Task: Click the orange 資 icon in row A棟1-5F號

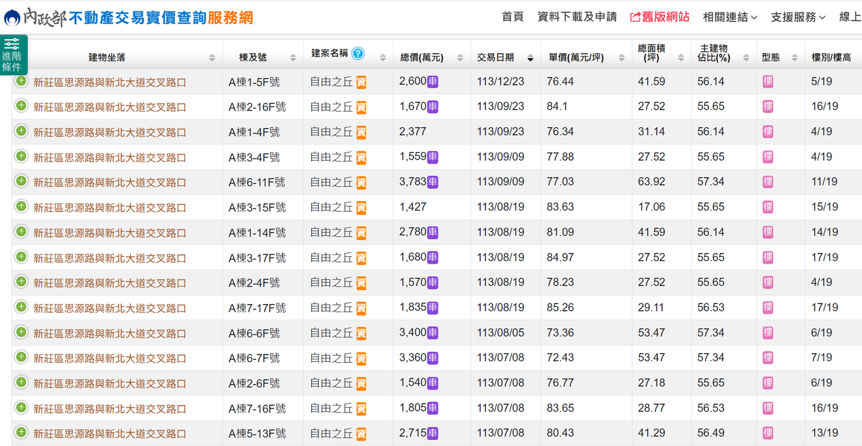Action: coord(361,82)
